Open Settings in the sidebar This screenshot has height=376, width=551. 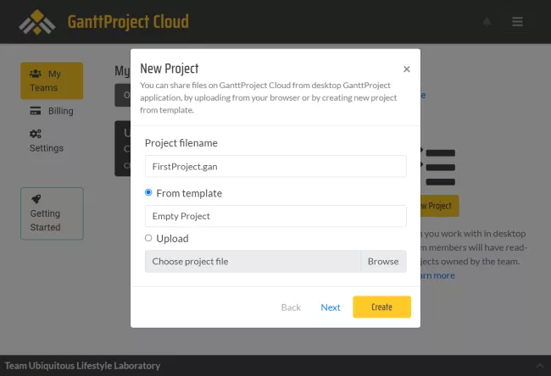47,141
